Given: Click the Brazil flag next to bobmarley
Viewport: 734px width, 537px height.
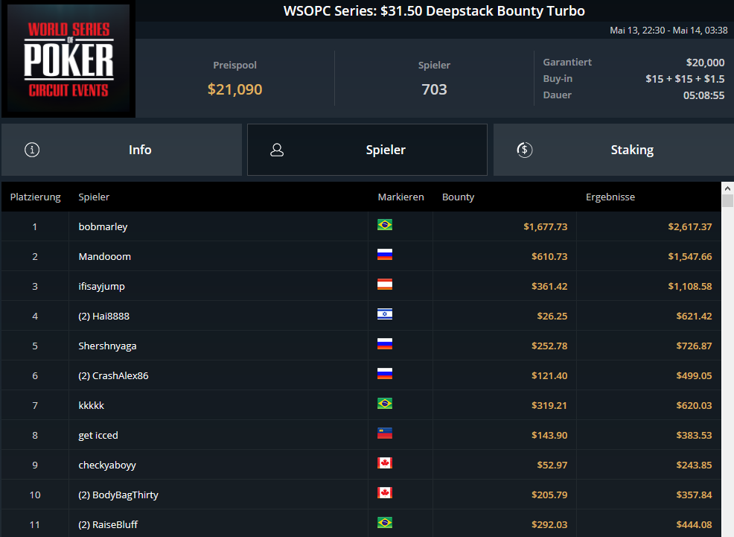Looking at the screenshot, I should point(385,225).
